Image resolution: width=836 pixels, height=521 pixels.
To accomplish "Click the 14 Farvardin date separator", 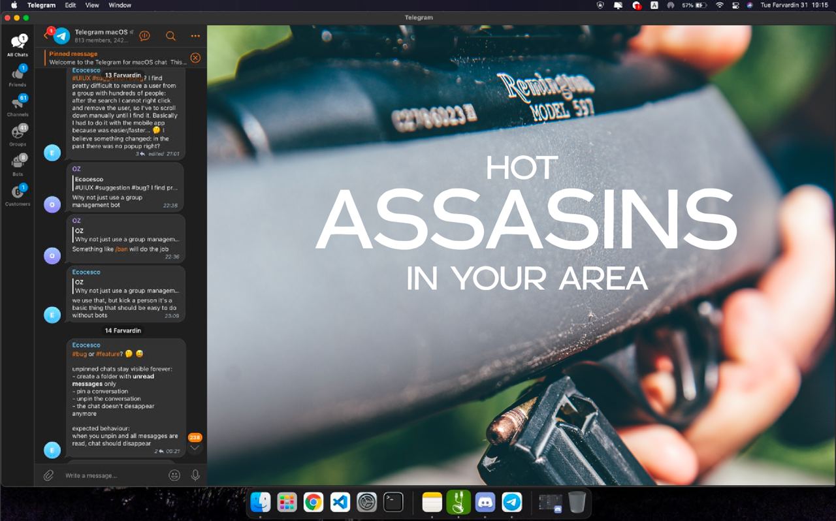I will click(x=123, y=330).
